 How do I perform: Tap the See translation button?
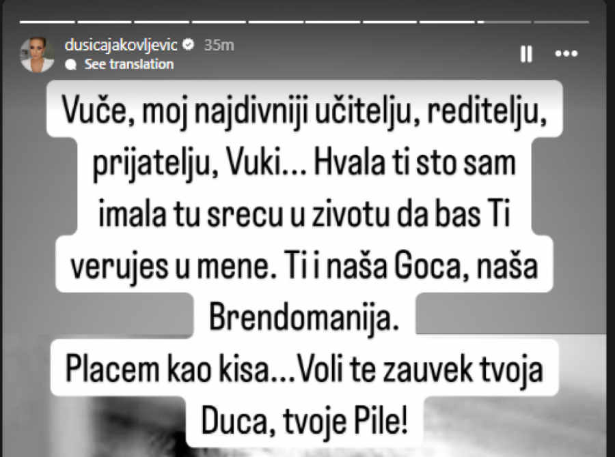[129, 64]
